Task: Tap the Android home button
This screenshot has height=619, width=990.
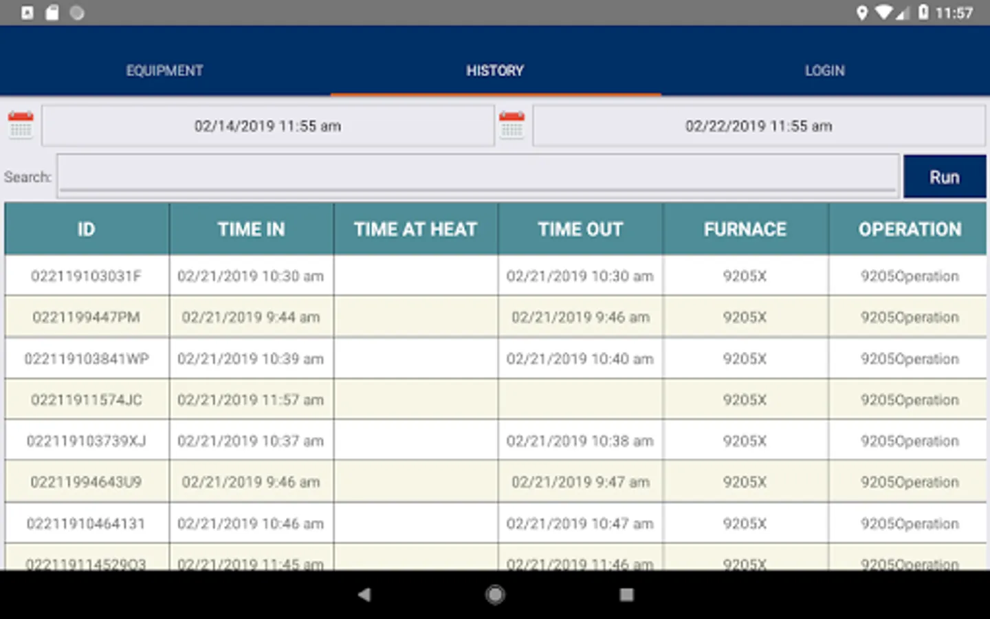Action: click(x=495, y=594)
